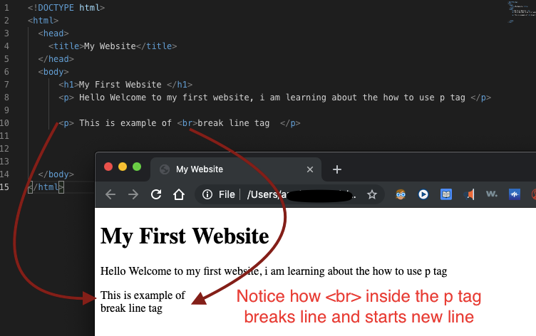The image size is (536, 336).
Task: Select the h1 My First Website code line
Action: pos(125,85)
